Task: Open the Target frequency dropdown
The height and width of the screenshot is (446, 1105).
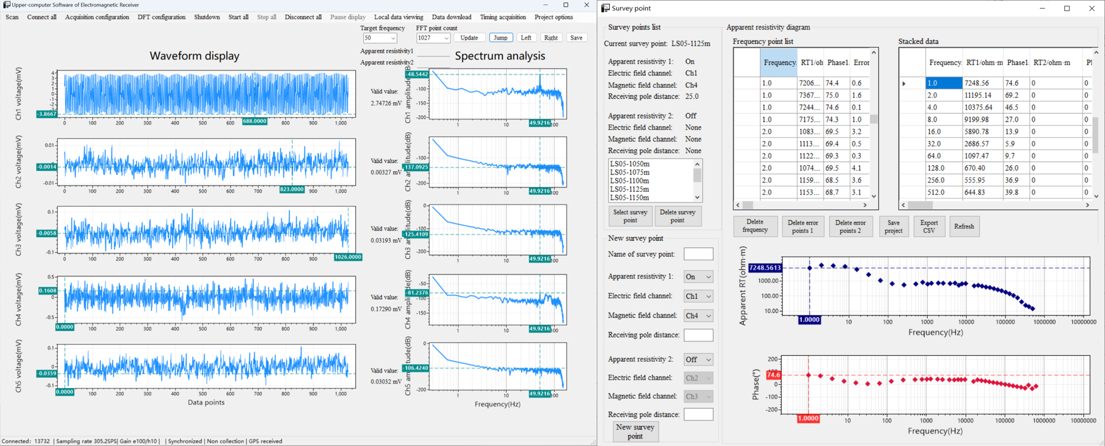Action: 393,38
